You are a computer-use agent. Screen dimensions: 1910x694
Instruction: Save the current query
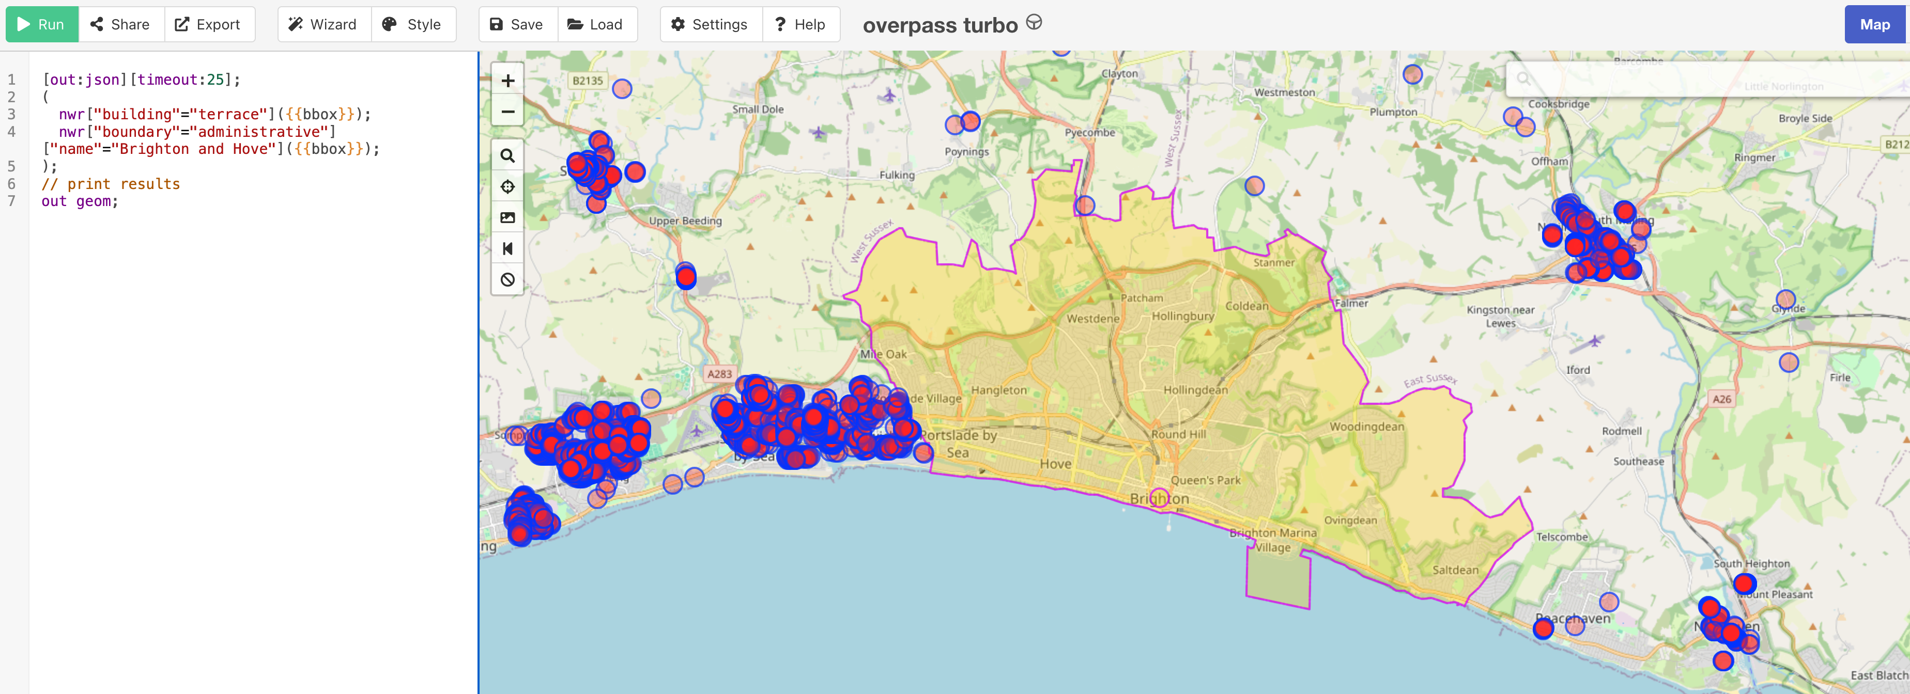coord(517,24)
